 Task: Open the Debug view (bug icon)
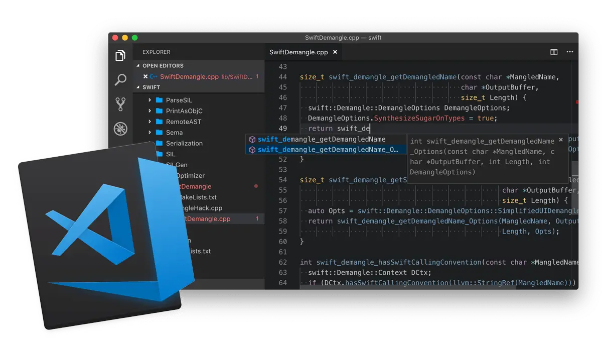coord(120,129)
